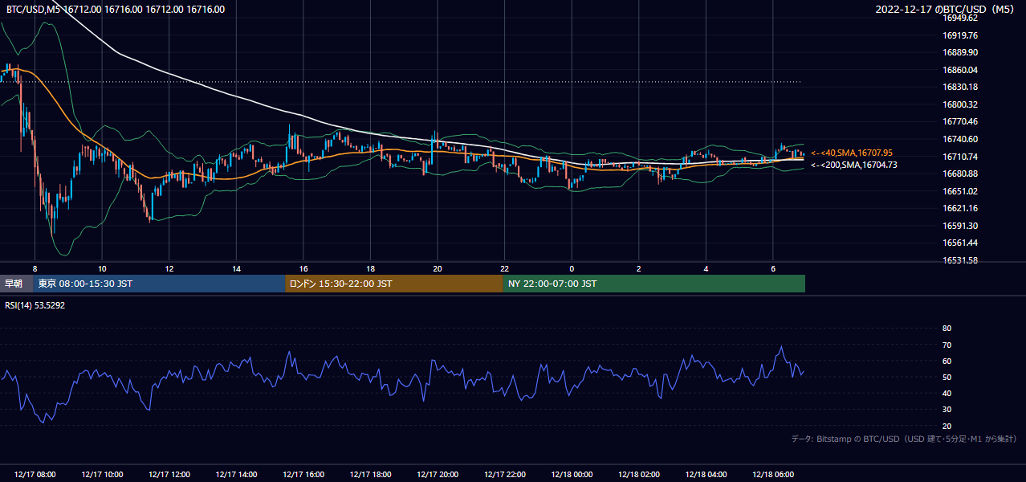Click the price axis label 16889.90
Screen dimensions: 1026x482
(960, 52)
